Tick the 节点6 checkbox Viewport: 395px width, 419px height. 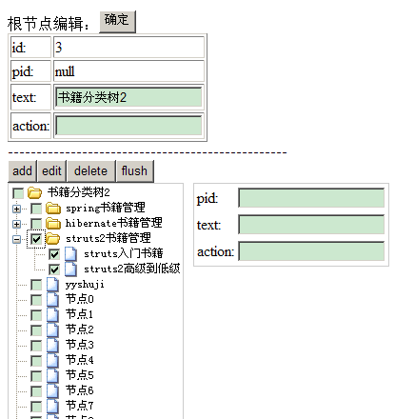[x=36, y=391]
